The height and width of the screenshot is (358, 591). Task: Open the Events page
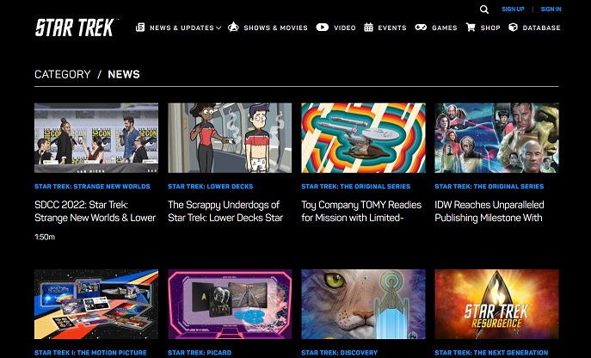click(392, 28)
